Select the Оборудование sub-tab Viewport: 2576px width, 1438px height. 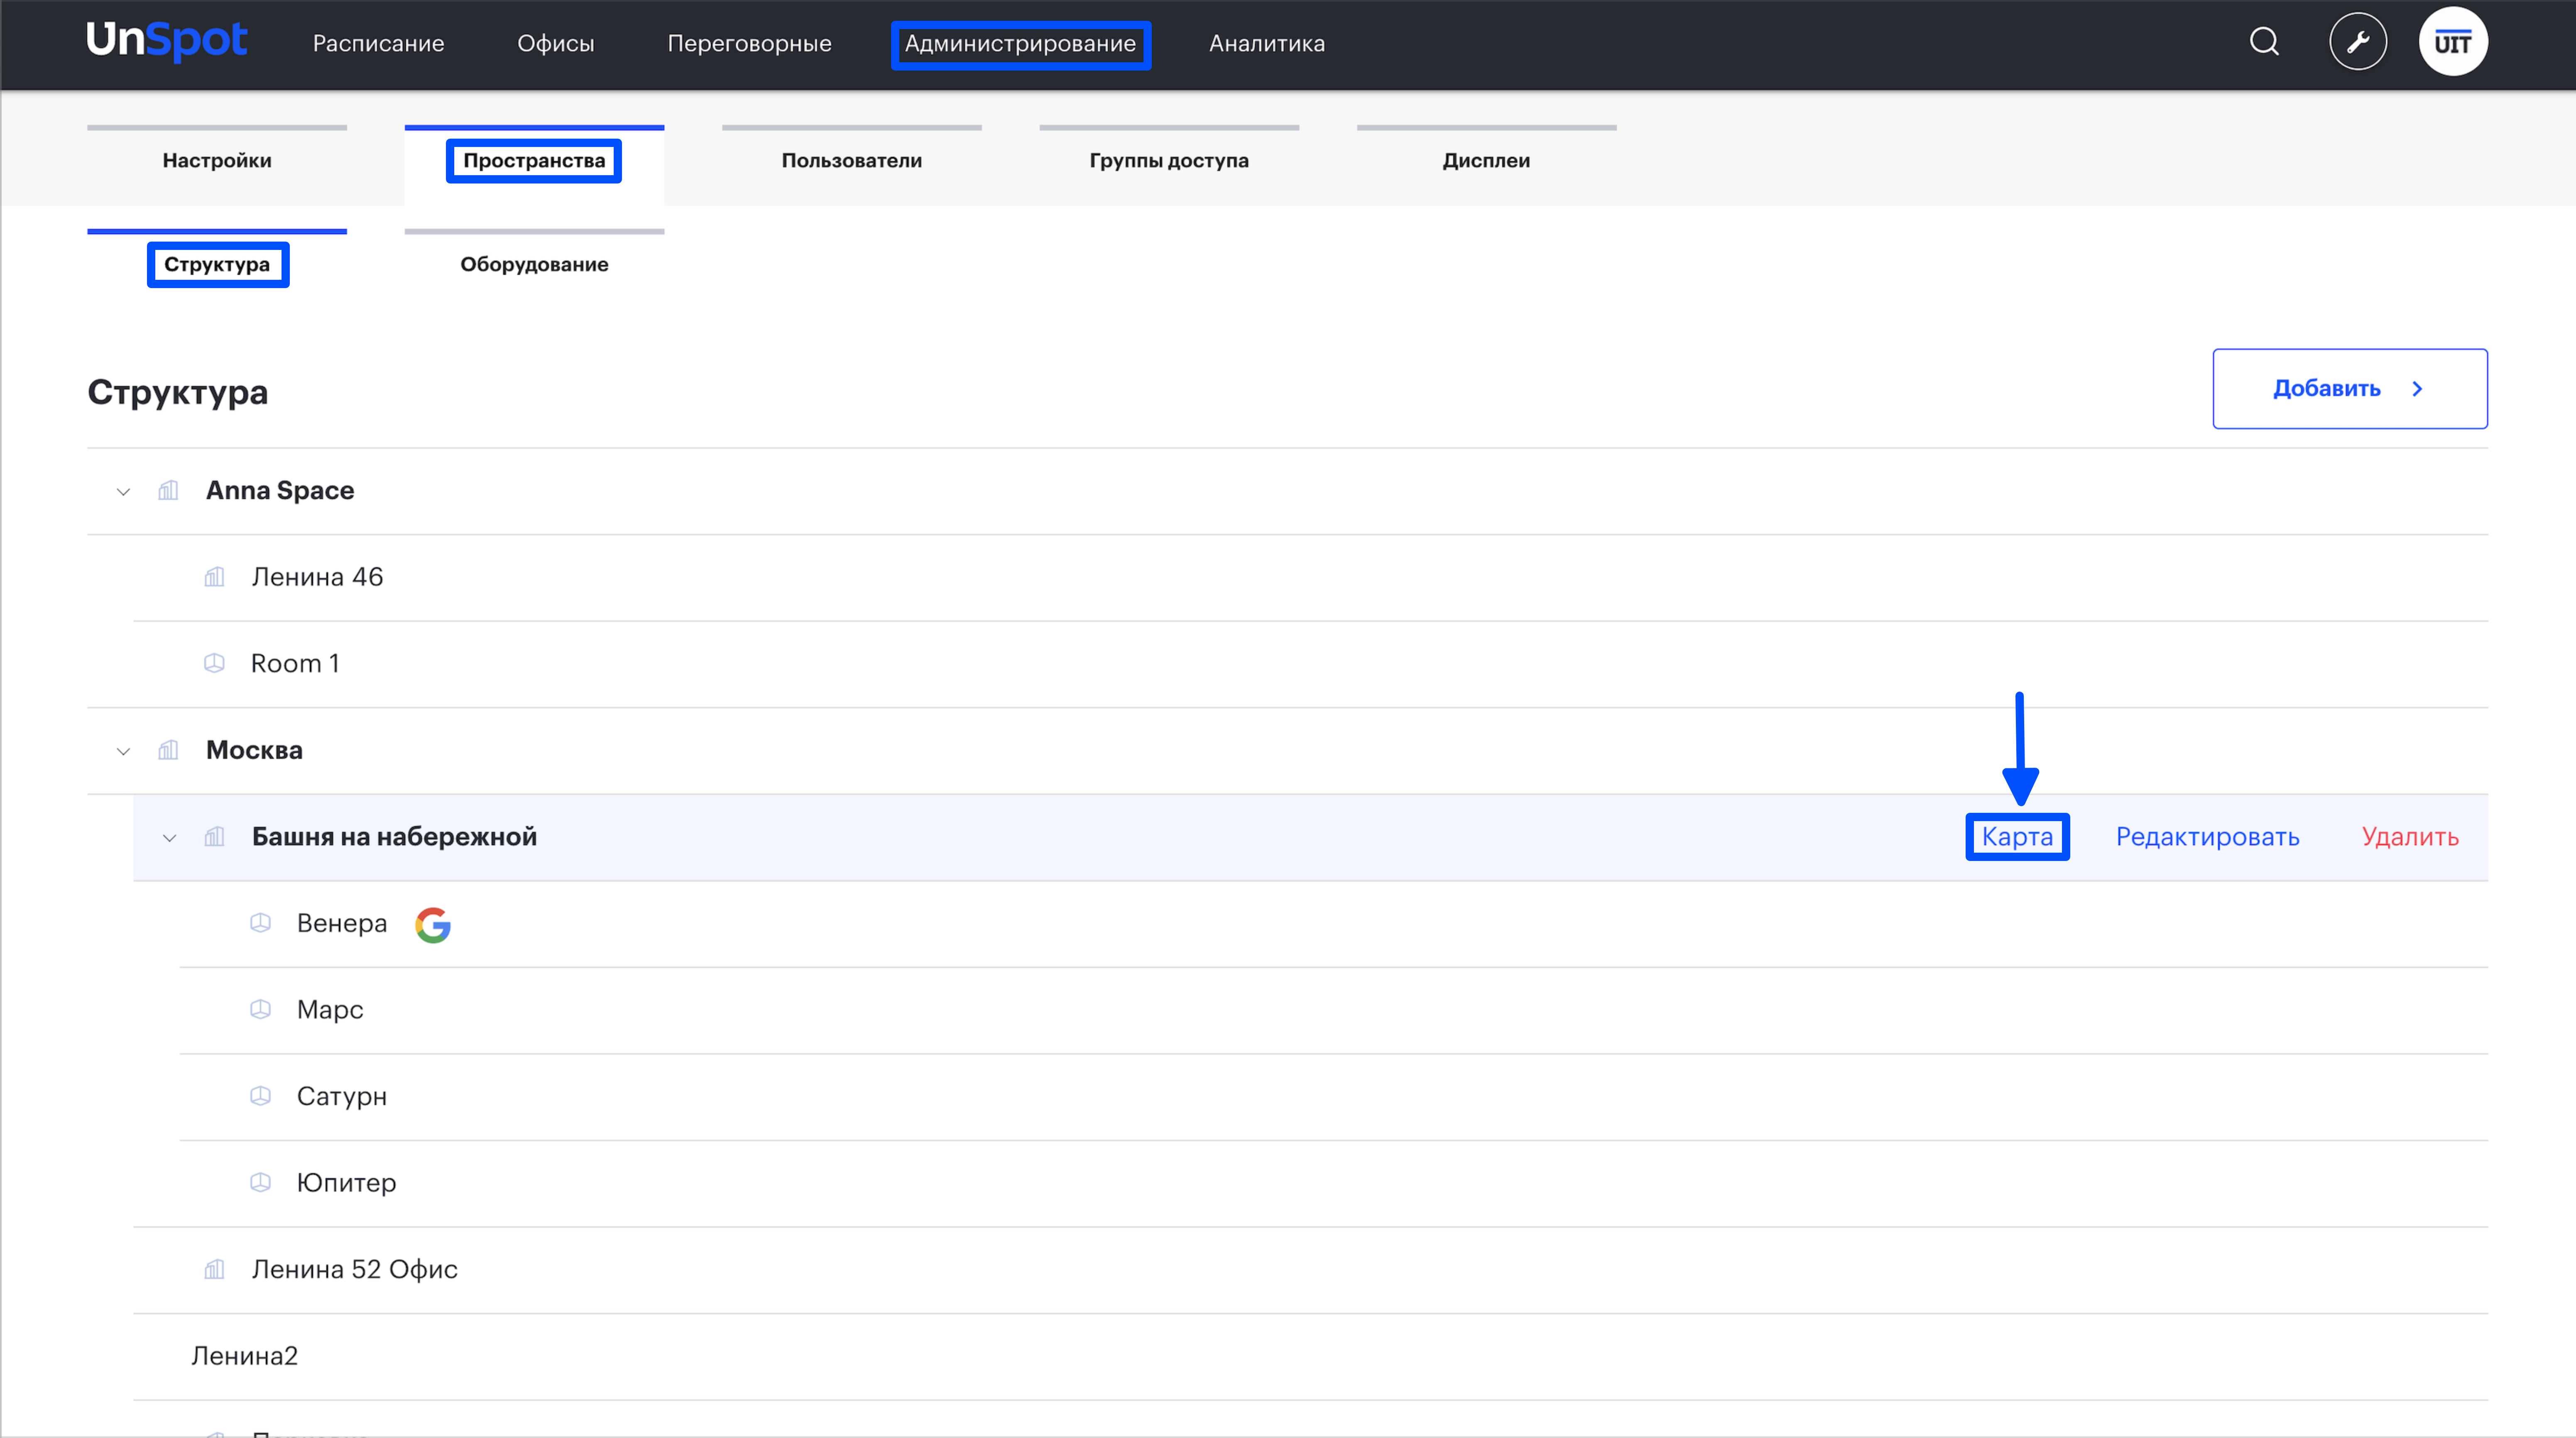[x=534, y=264]
